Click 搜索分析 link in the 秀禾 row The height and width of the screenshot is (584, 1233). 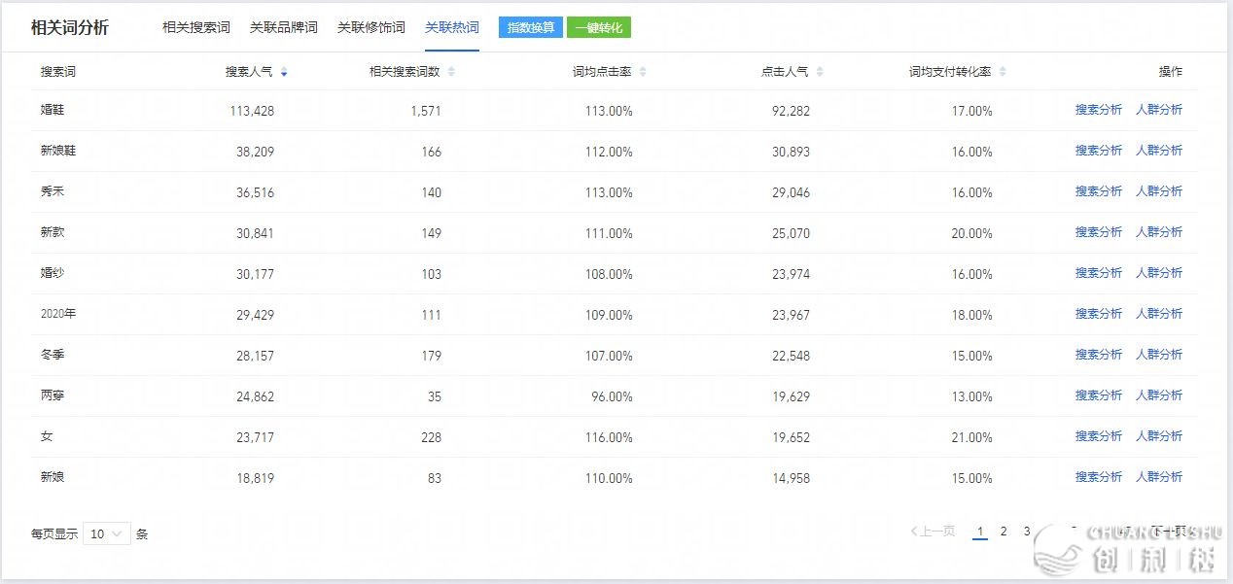(1098, 191)
